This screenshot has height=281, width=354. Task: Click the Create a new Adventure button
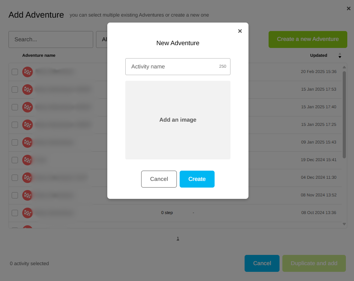tap(308, 39)
